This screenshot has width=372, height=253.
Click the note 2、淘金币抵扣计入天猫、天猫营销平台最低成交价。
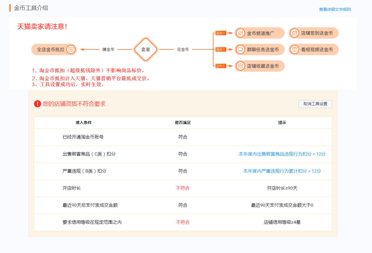pos(91,78)
